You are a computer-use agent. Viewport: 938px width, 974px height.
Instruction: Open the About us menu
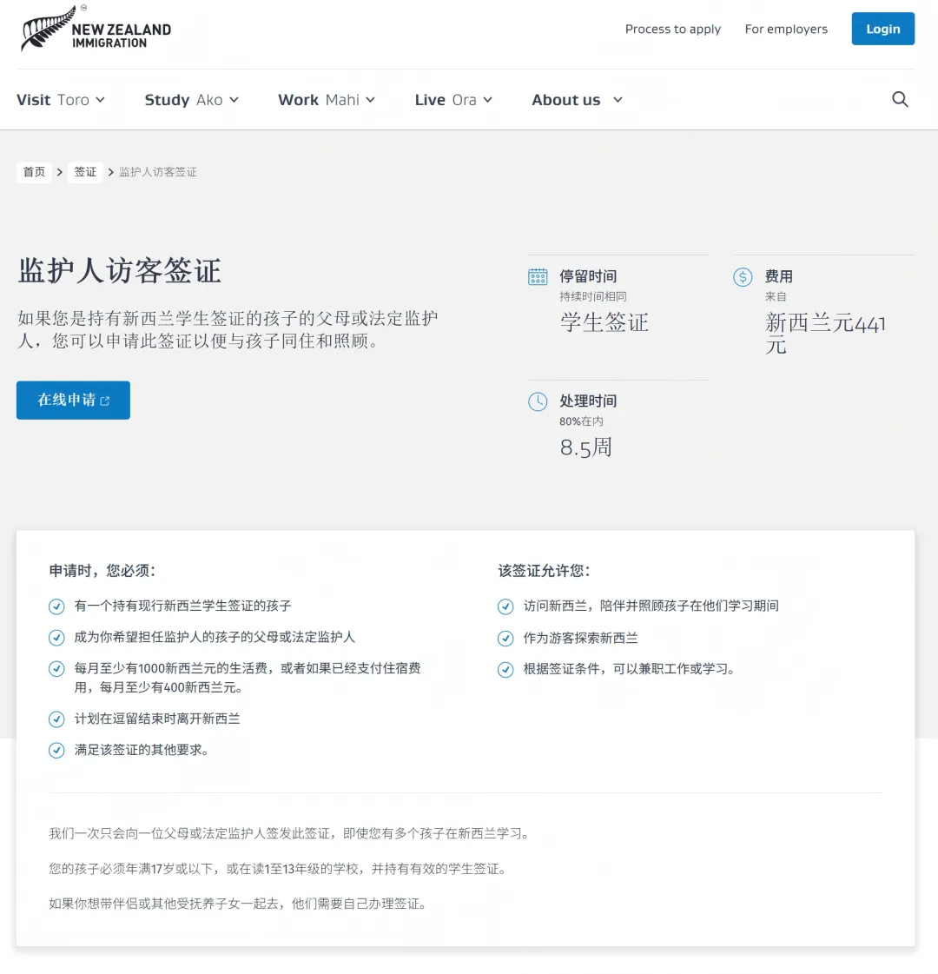click(578, 99)
